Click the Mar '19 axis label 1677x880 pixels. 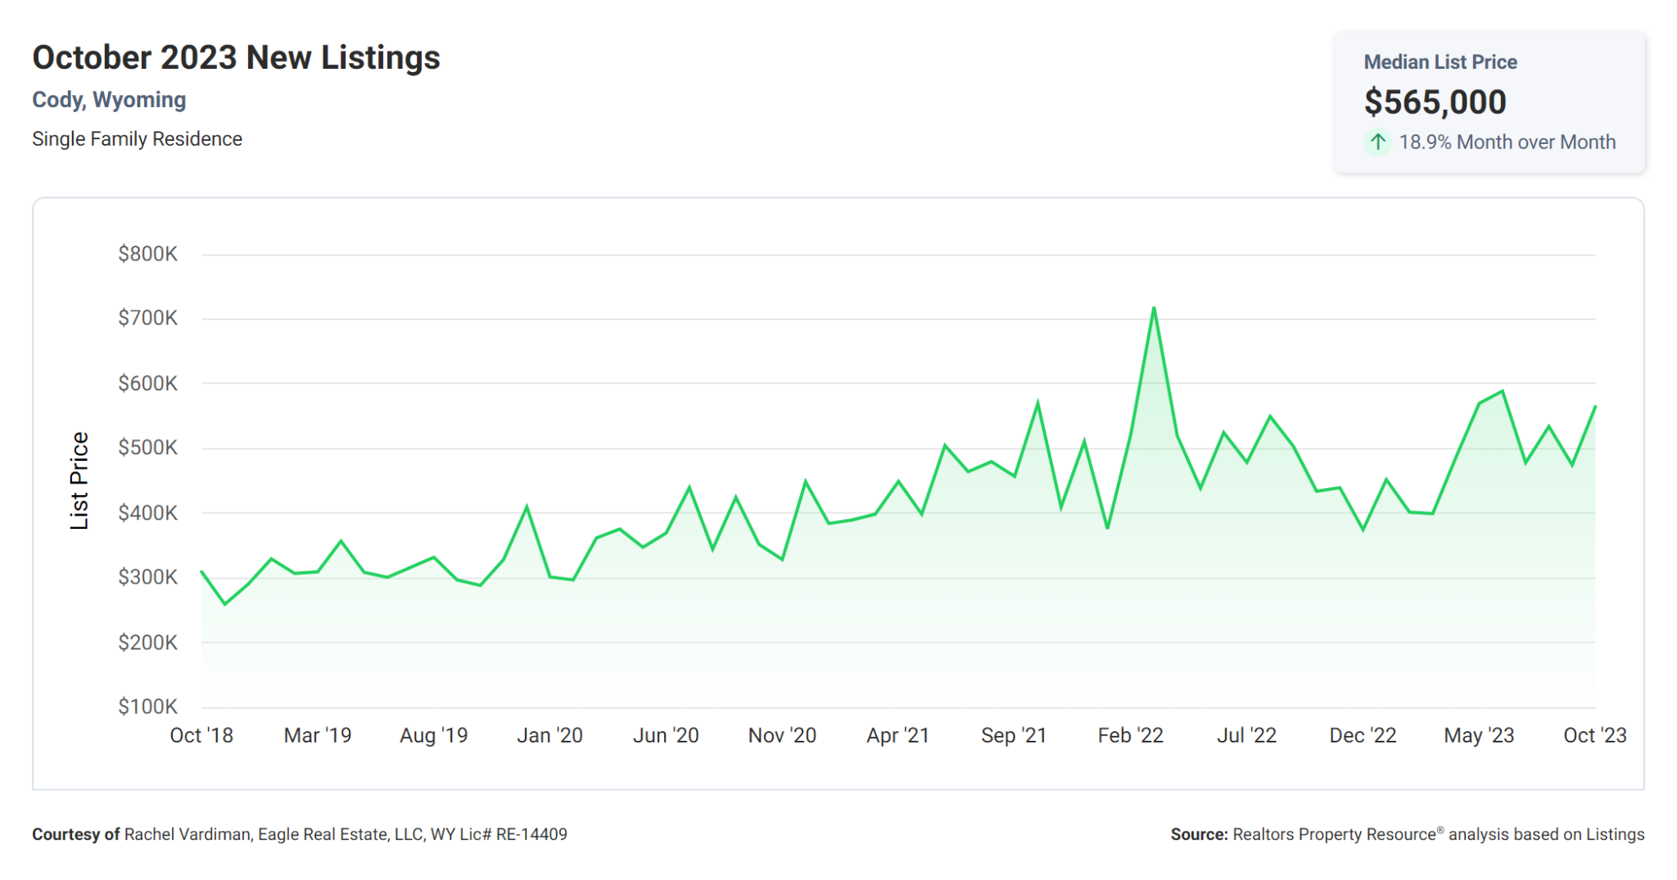[x=319, y=735]
